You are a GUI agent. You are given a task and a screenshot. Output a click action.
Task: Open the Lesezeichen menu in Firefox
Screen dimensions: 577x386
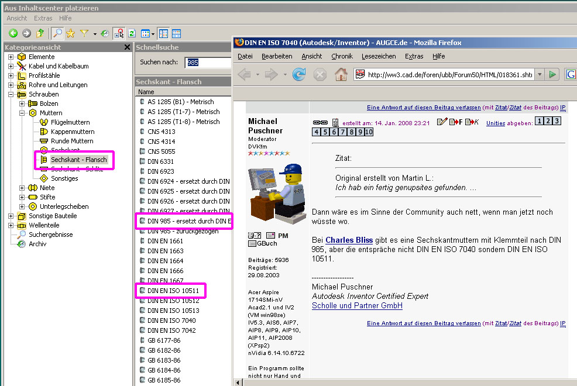tap(379, 56)
